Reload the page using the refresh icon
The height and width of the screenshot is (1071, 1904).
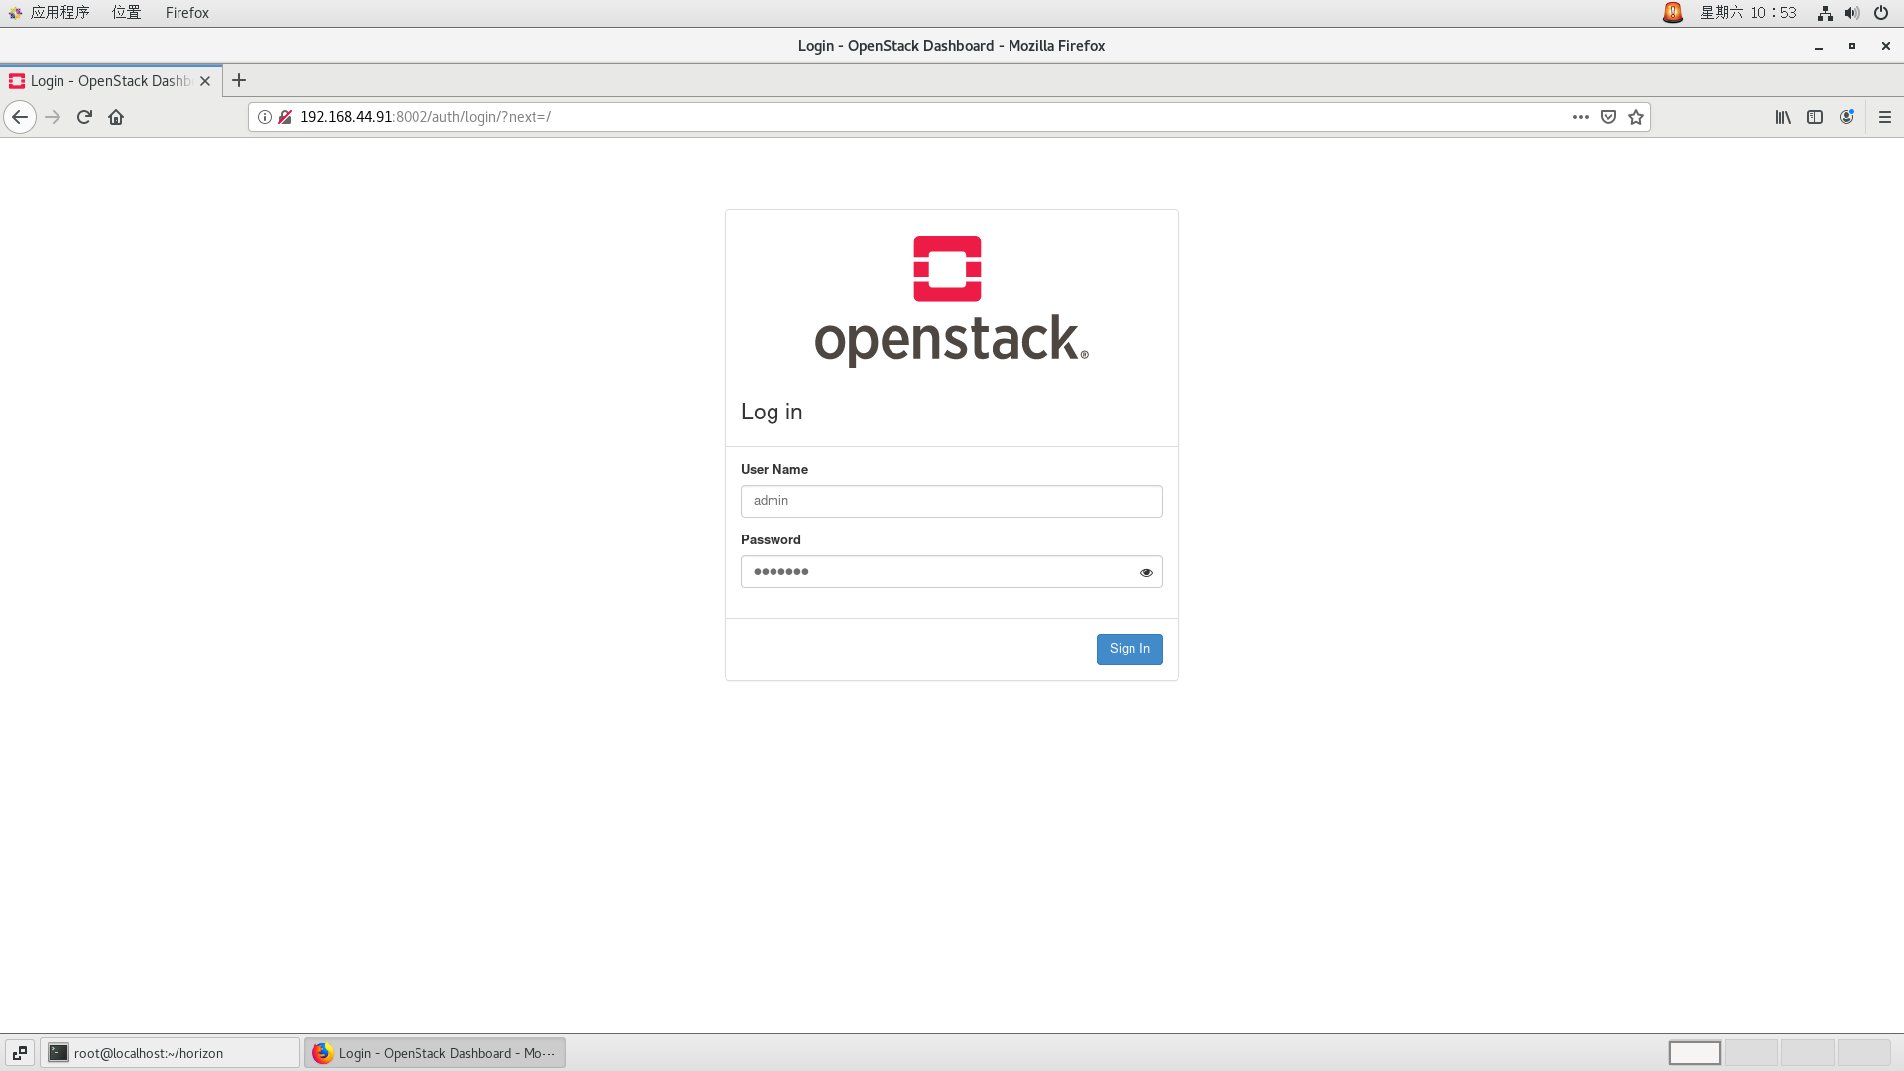click(x=84, y=116)
